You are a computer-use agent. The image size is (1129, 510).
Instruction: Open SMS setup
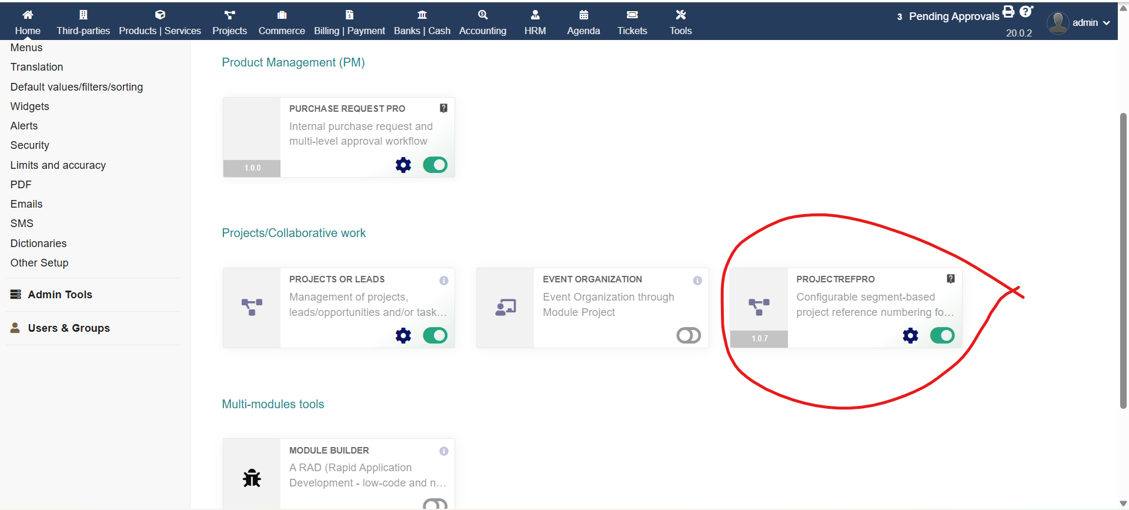click(22, 224)
